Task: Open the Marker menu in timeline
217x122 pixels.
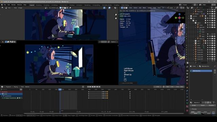Action: (27, 87)
